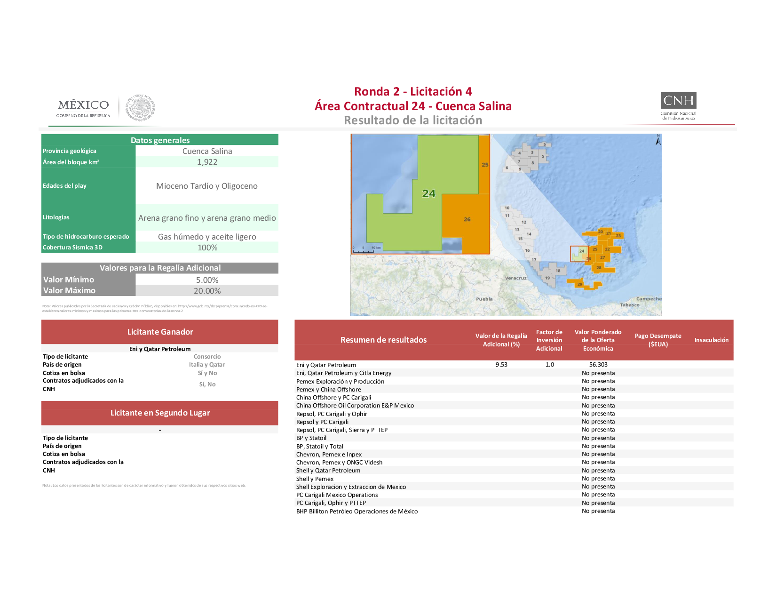Click row 'BHP Billiton Petróleo Operaciones de México'
This screenshot has width=776, height=600.
pyautogui.click(x=514, y=511)
